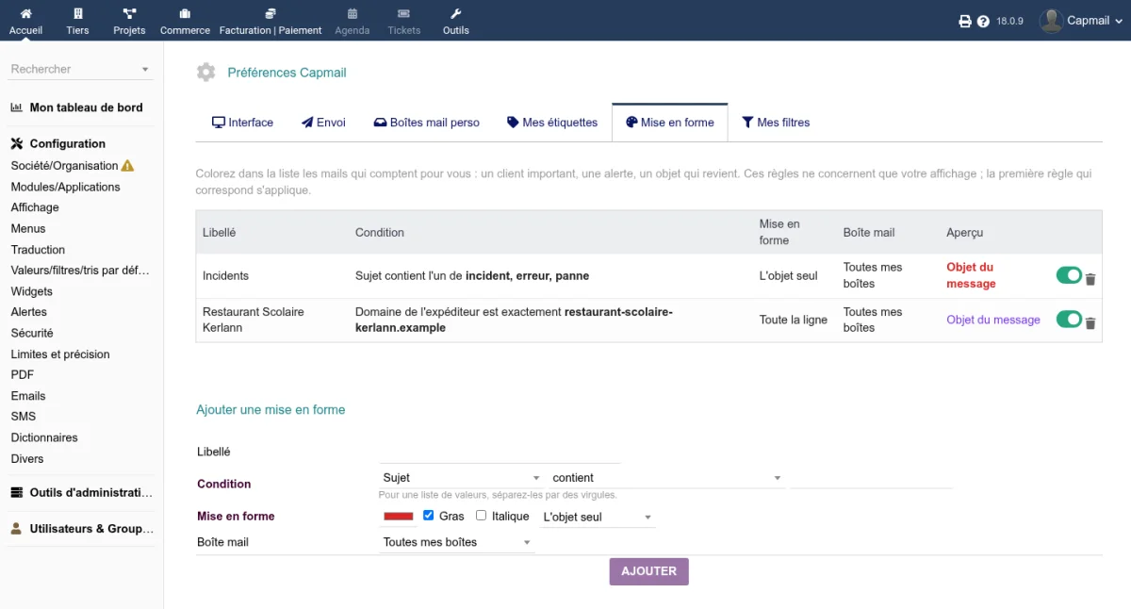1131x609 pixels.
Task: Click the help question mark icon
Action: click(983, 21)
